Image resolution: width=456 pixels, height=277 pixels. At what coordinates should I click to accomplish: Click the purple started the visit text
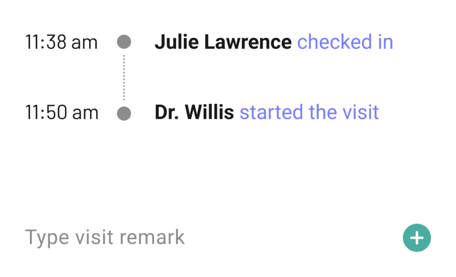[x=309, y=113]
